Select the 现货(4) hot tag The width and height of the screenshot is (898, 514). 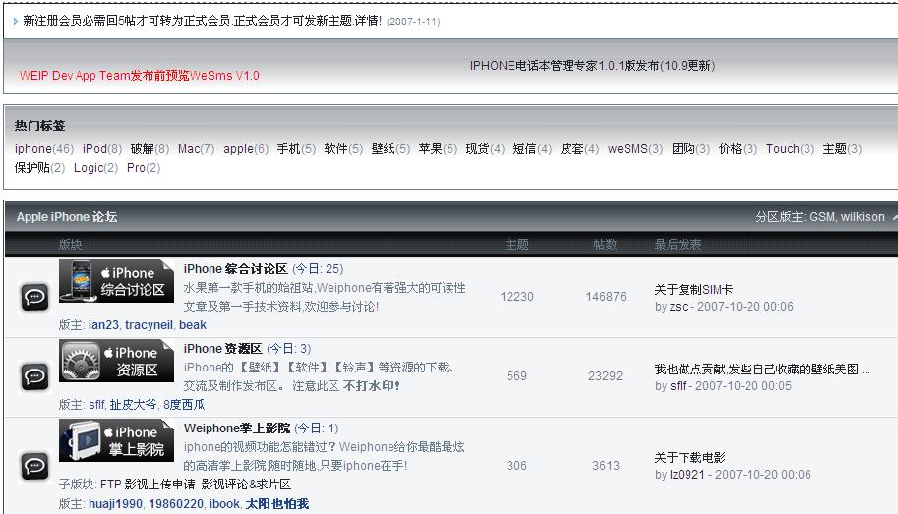(485, 148)
